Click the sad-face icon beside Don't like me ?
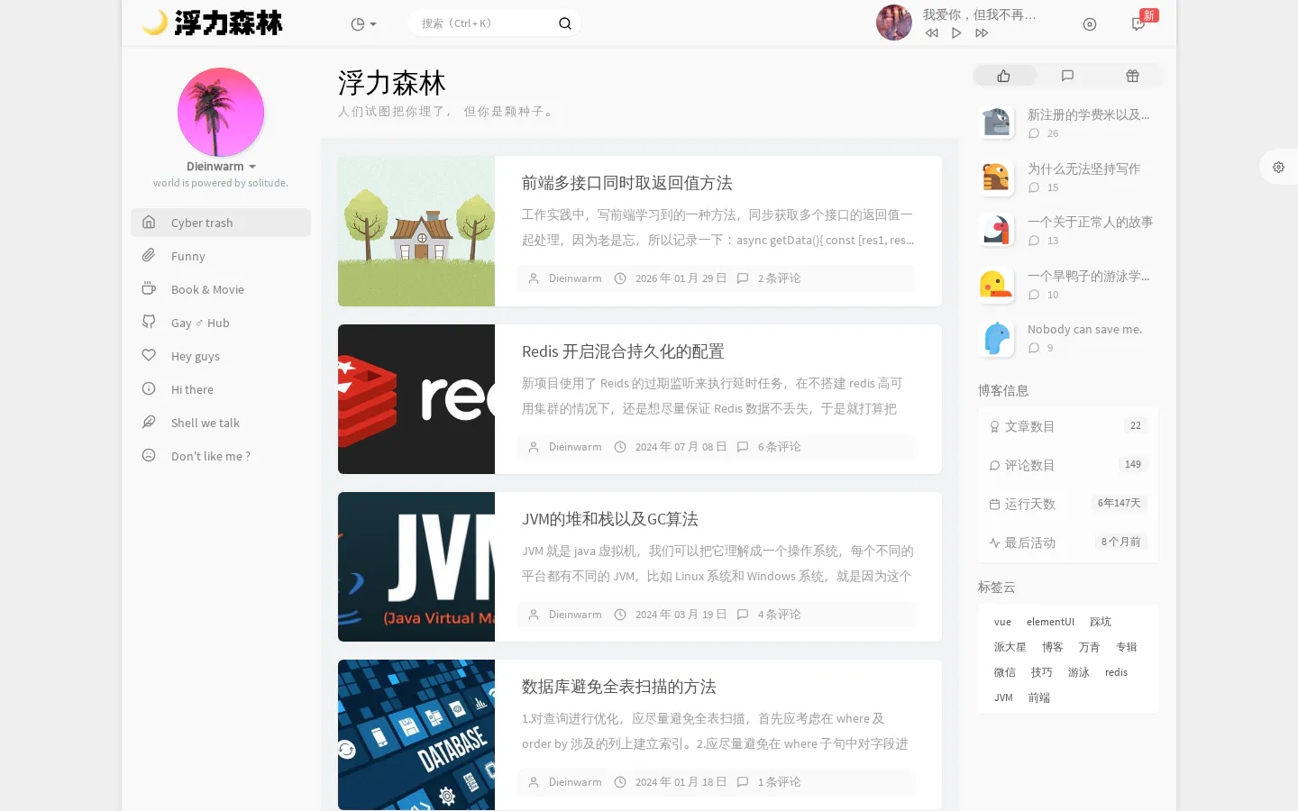1298x811 pixels. 149,456
